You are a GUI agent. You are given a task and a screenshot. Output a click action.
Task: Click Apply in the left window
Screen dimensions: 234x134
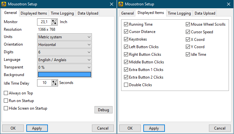tap(37, 128)
